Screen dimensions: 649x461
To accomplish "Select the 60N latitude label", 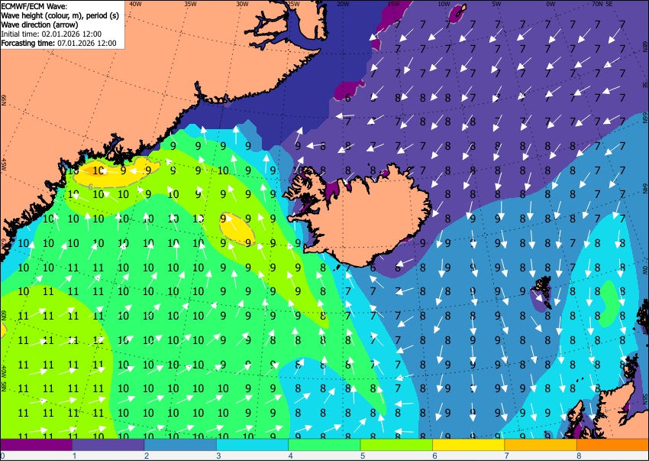I will coord(3,315).
